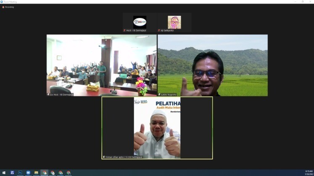Viewport: 314px width, 176px height.
Task: Click the 'Lukito Nugroho' name label
Action: click(169, 95)
